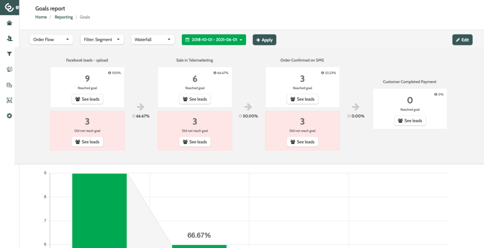Open the Filter: Segment dropdown
Screen dimensions: 484x248
point(102,40)
